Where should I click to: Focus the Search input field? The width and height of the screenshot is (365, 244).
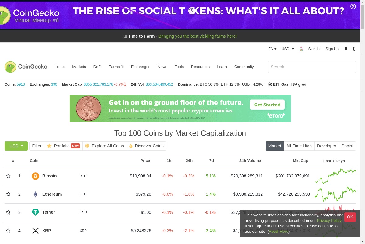click(x=312, y=67)
